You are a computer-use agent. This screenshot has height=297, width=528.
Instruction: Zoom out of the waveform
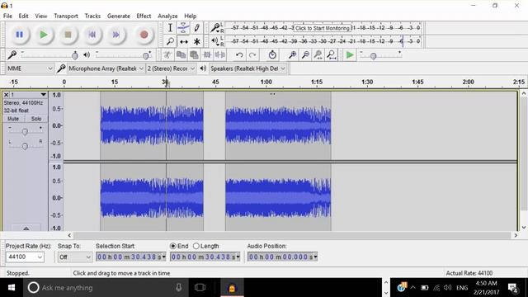coord(305,54)
